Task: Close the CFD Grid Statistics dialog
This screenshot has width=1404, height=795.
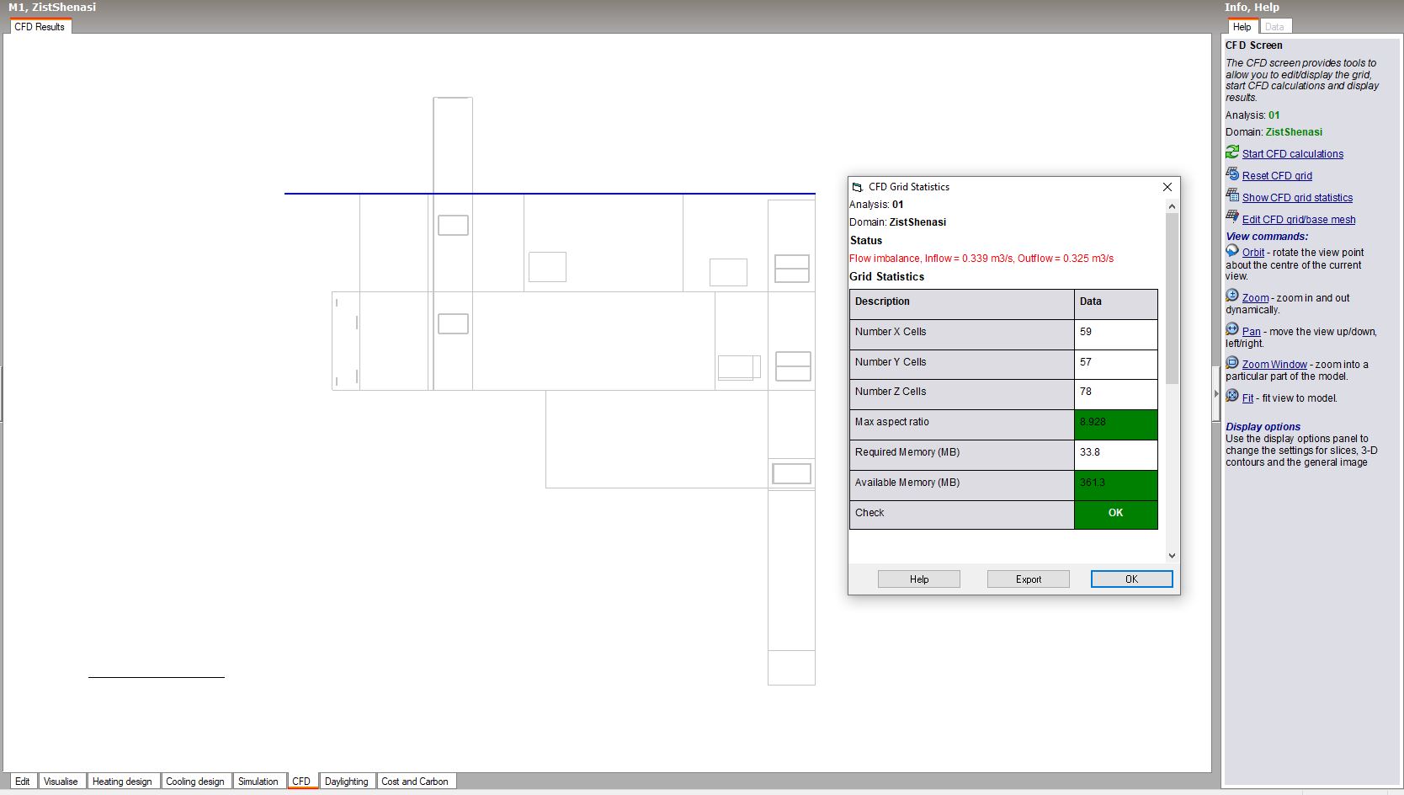Action: 1167,187
